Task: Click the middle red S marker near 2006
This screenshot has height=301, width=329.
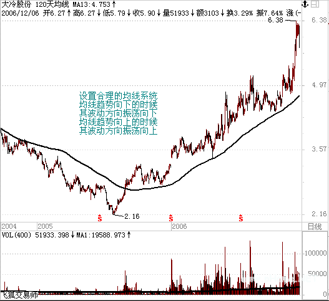Action: [171, 218]
